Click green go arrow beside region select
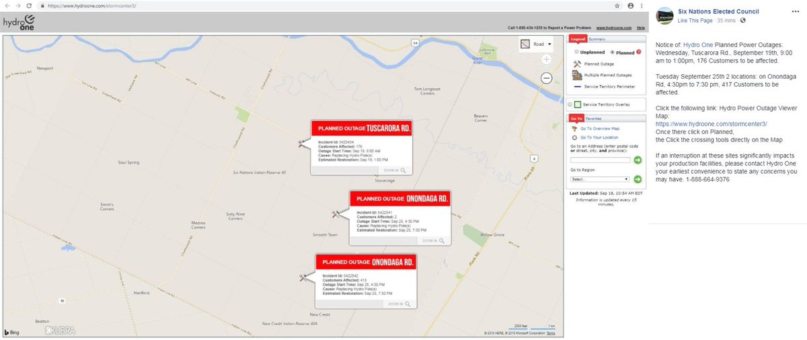The height and width of the screenshot is (340, 807). coord(638,179)
